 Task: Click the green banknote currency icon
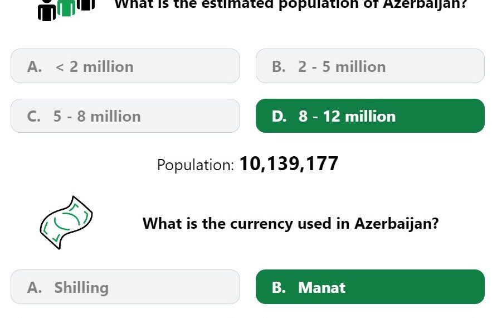point(66,223)
